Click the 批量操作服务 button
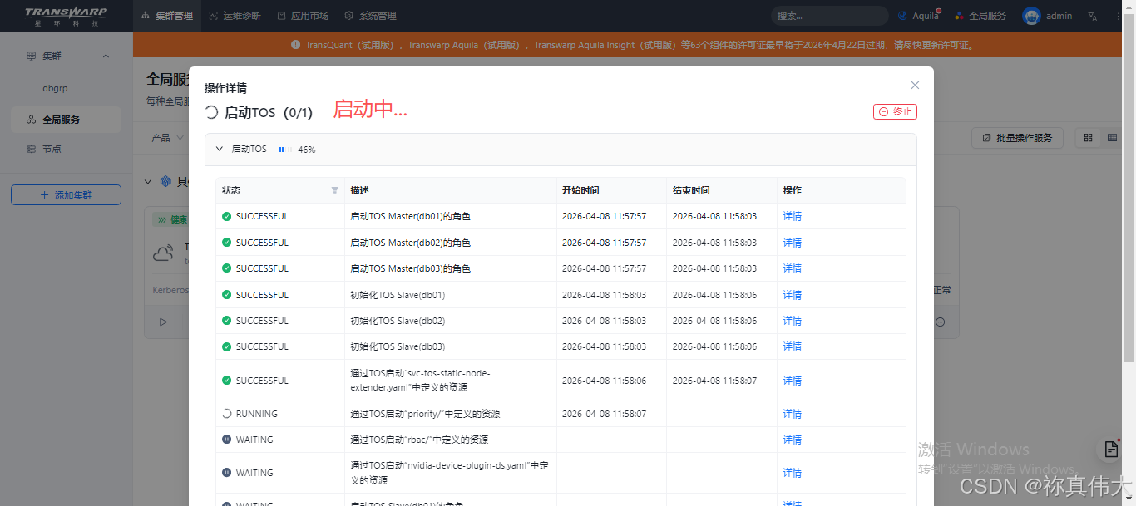1136x506 pixels. 1017,138
